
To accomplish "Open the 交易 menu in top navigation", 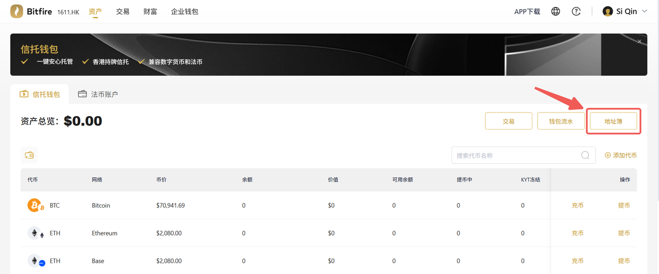I will (x=123, y=11).
